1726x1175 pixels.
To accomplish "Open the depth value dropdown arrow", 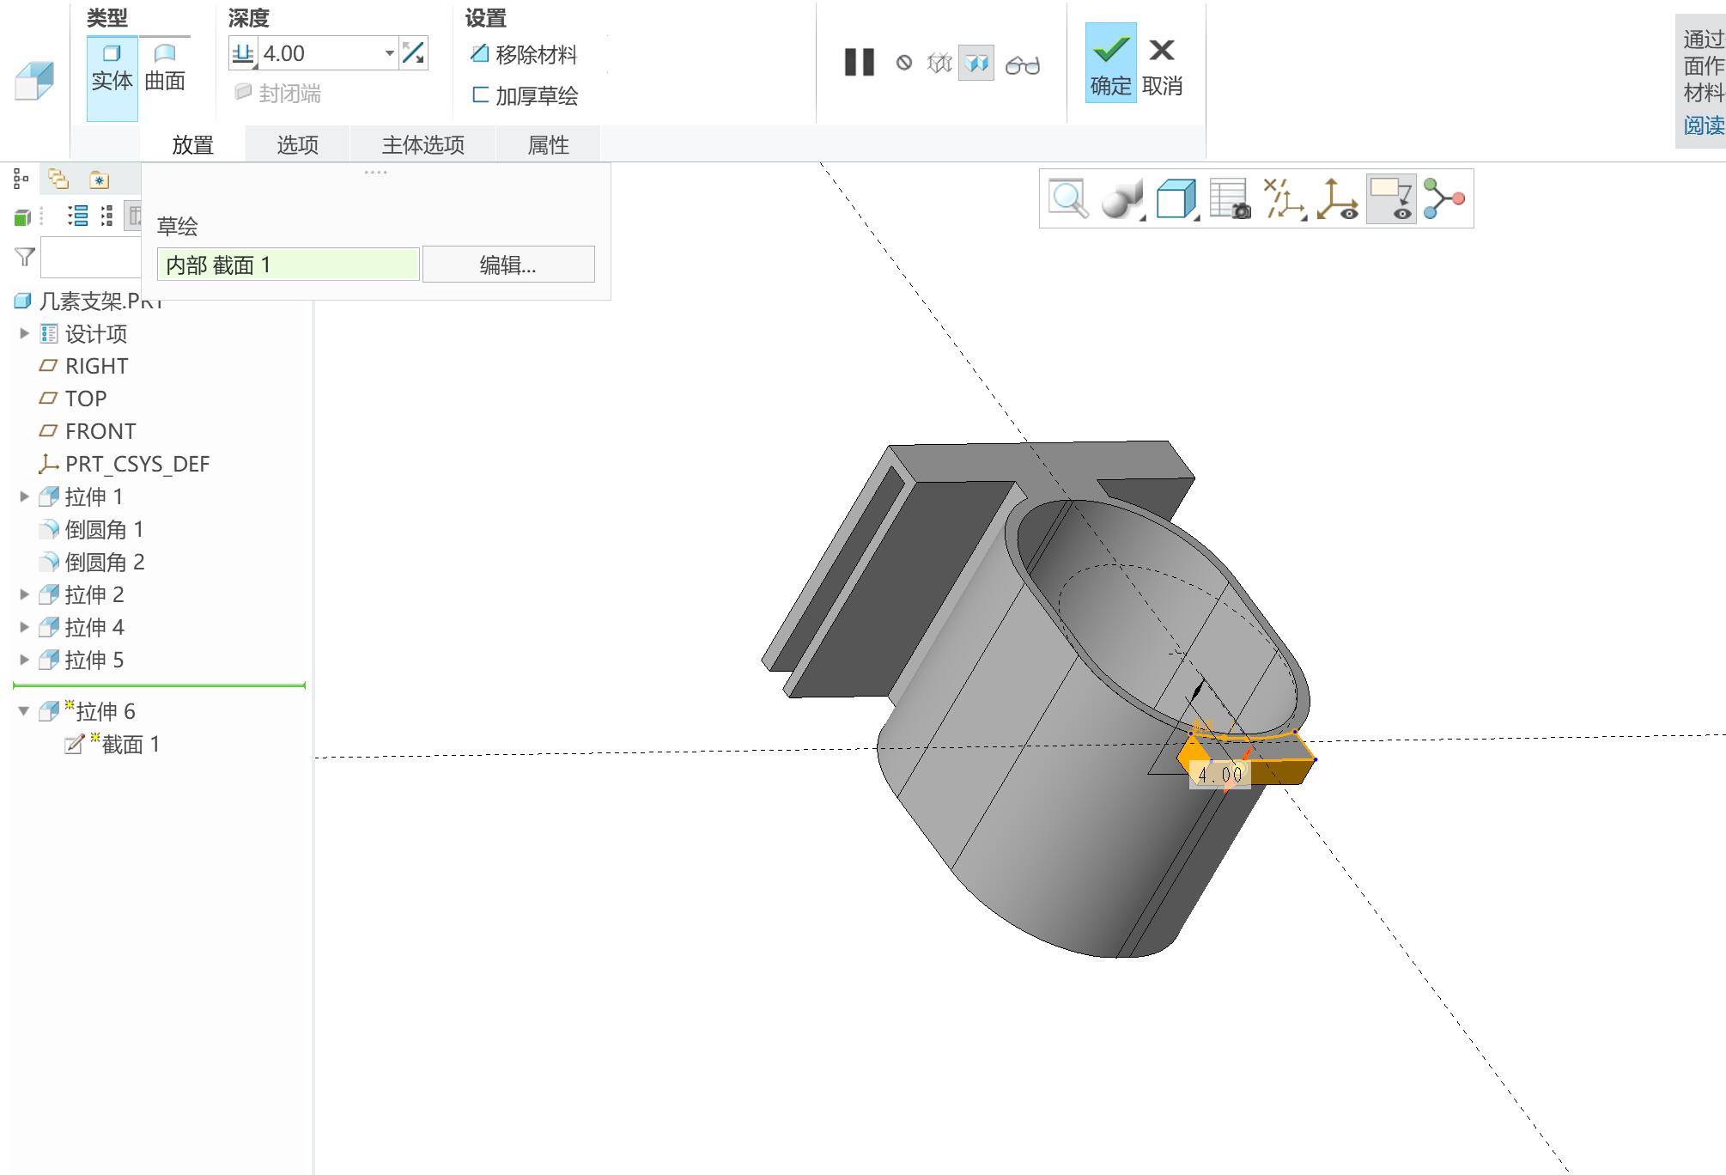I will pyautogui.click(x=389, y=53).
